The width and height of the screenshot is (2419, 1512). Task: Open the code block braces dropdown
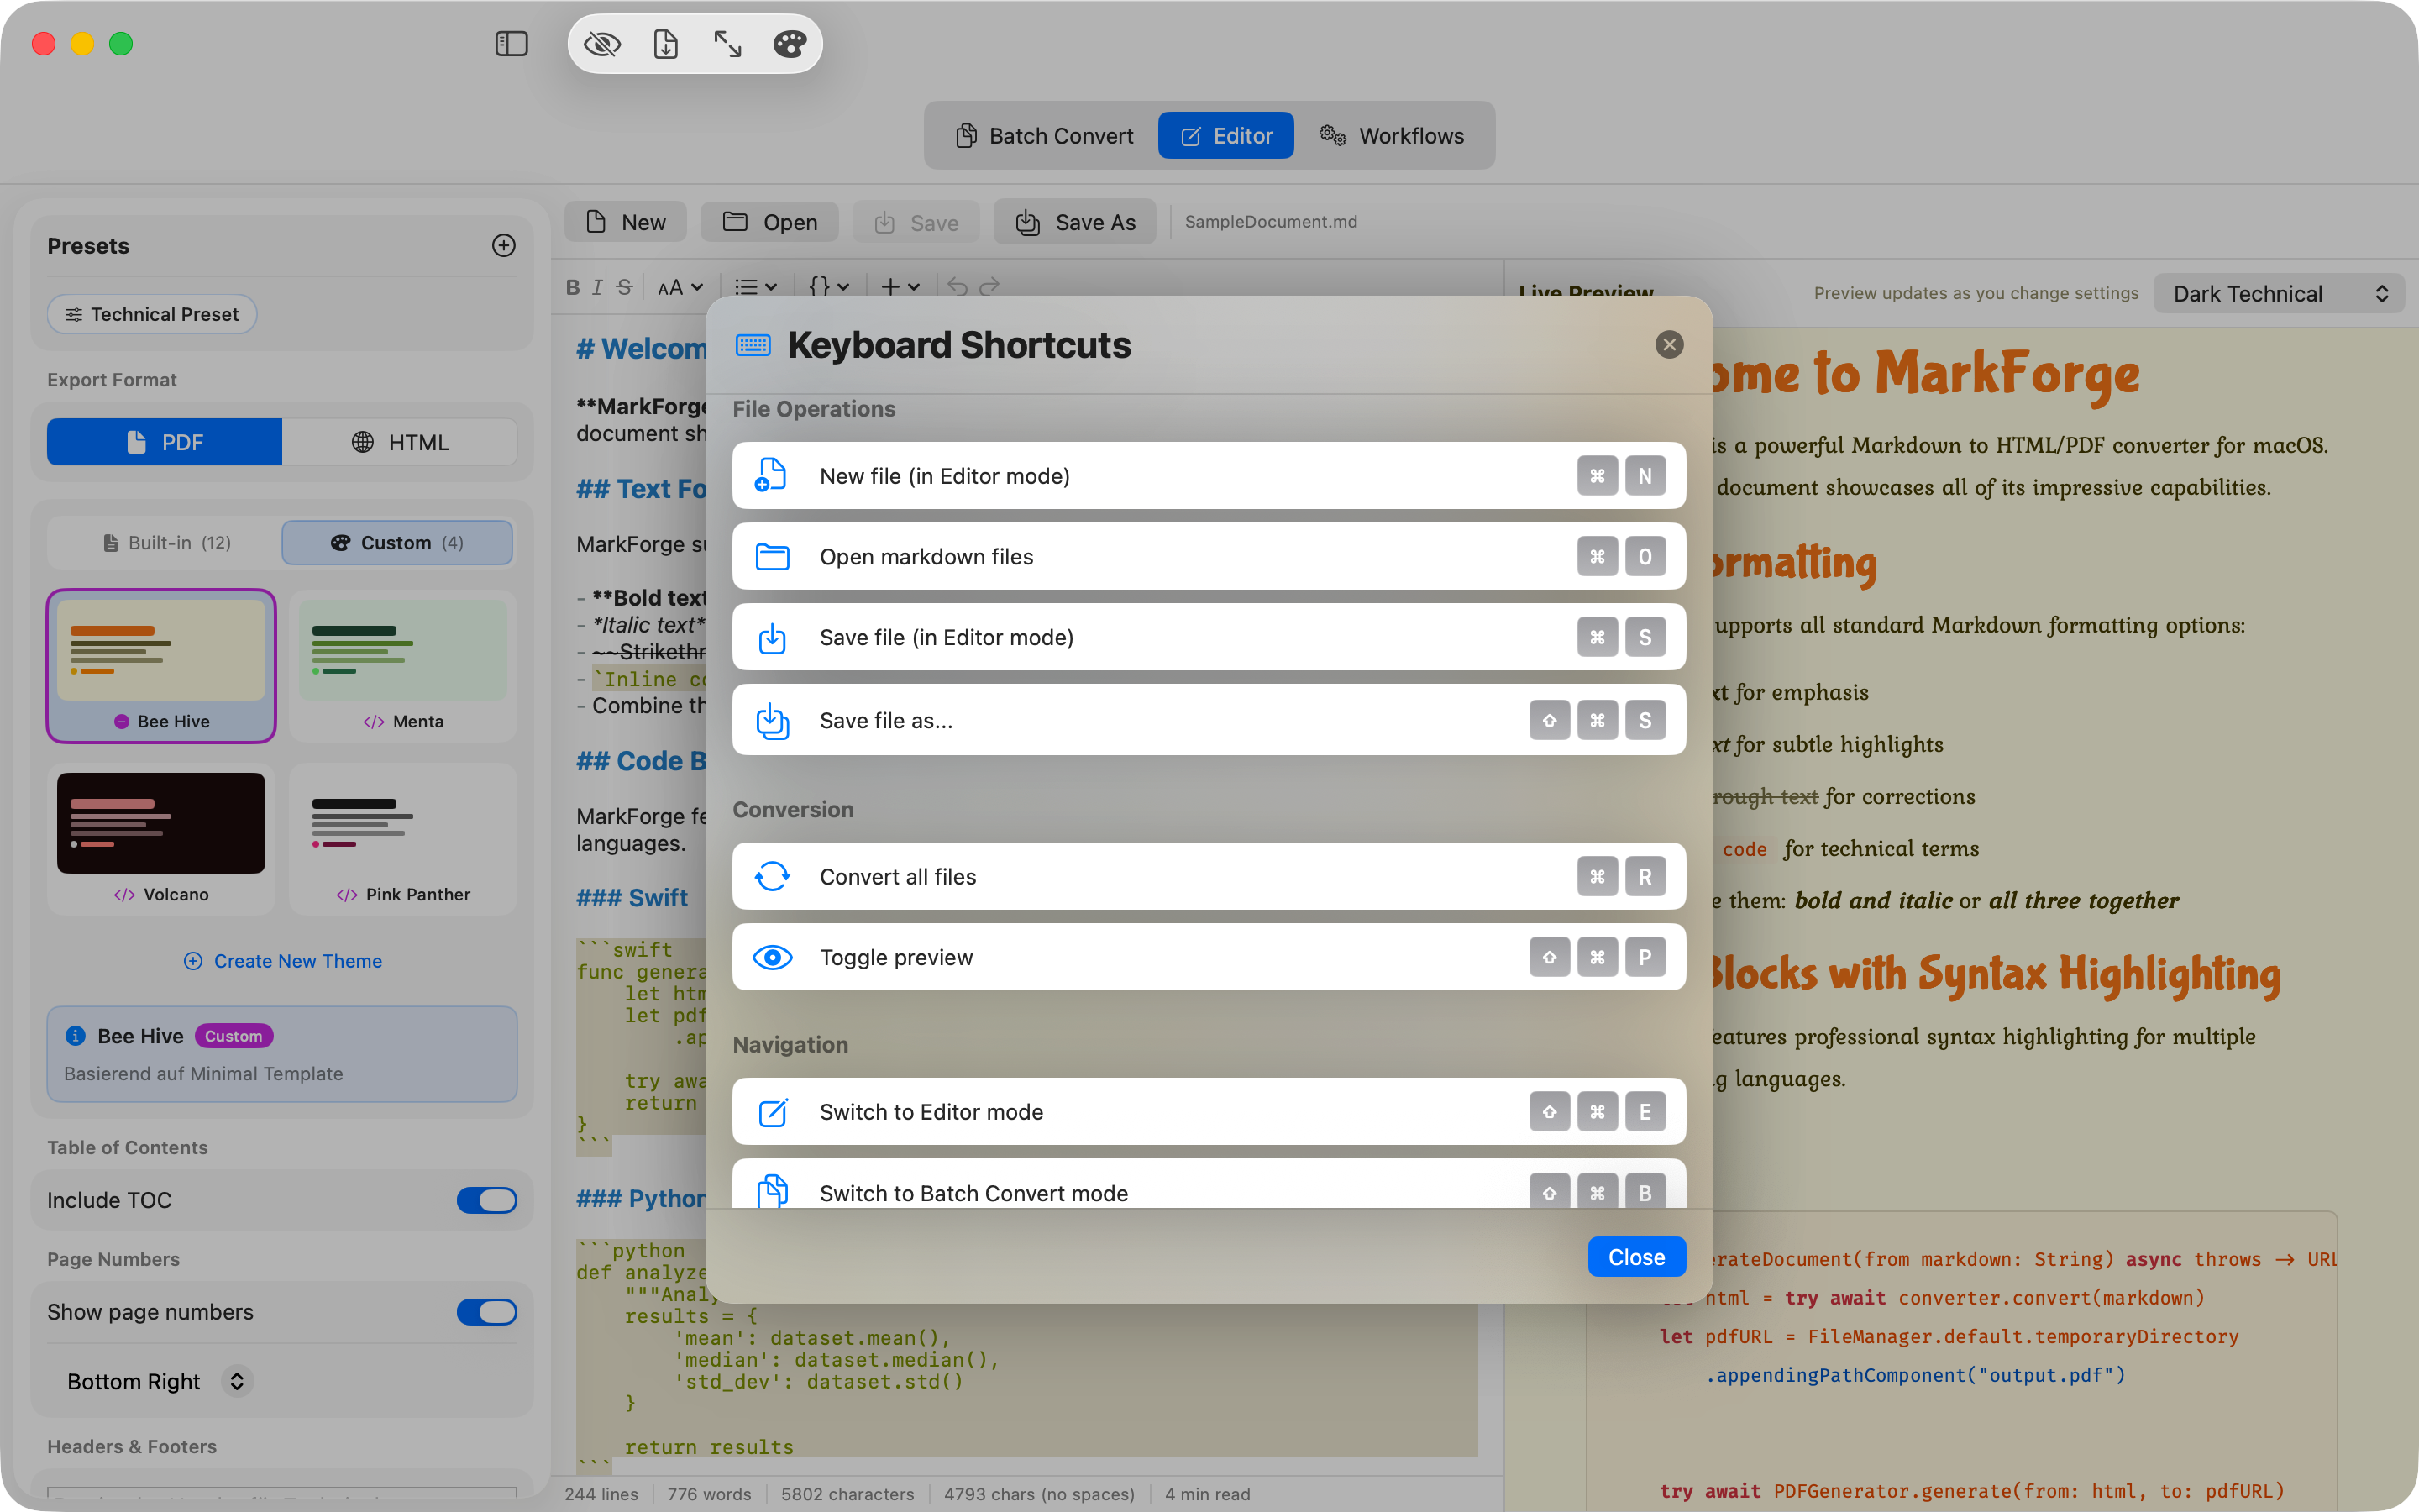coord(829,287)
